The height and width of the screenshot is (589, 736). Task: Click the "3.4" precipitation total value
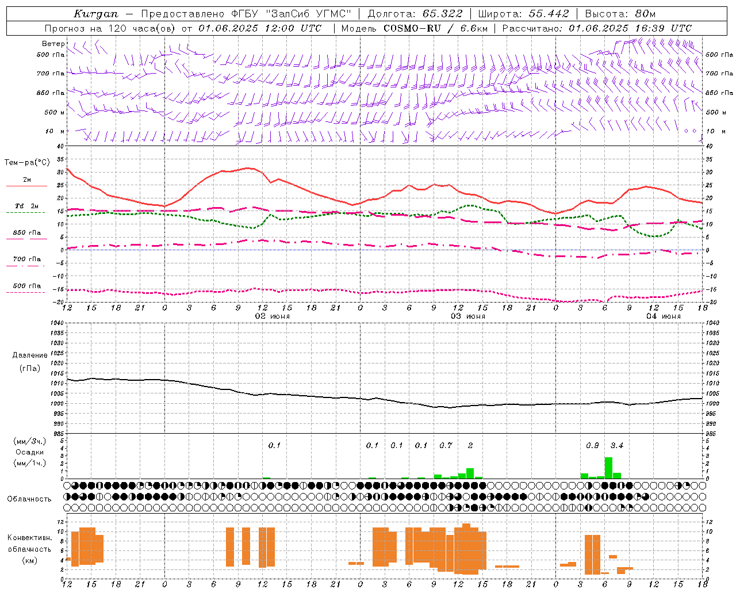[x=617, y=445]
